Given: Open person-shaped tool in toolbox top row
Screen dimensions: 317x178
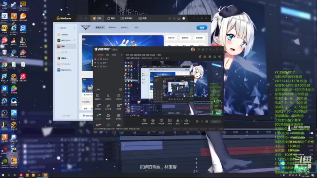Looking at the screenshot, I should 108,97.
